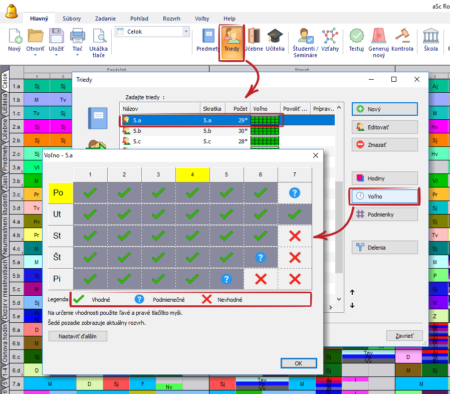Open the Kontrola verification tool
Viewport: 450px width, 394px height.
(x=402, y=40)
